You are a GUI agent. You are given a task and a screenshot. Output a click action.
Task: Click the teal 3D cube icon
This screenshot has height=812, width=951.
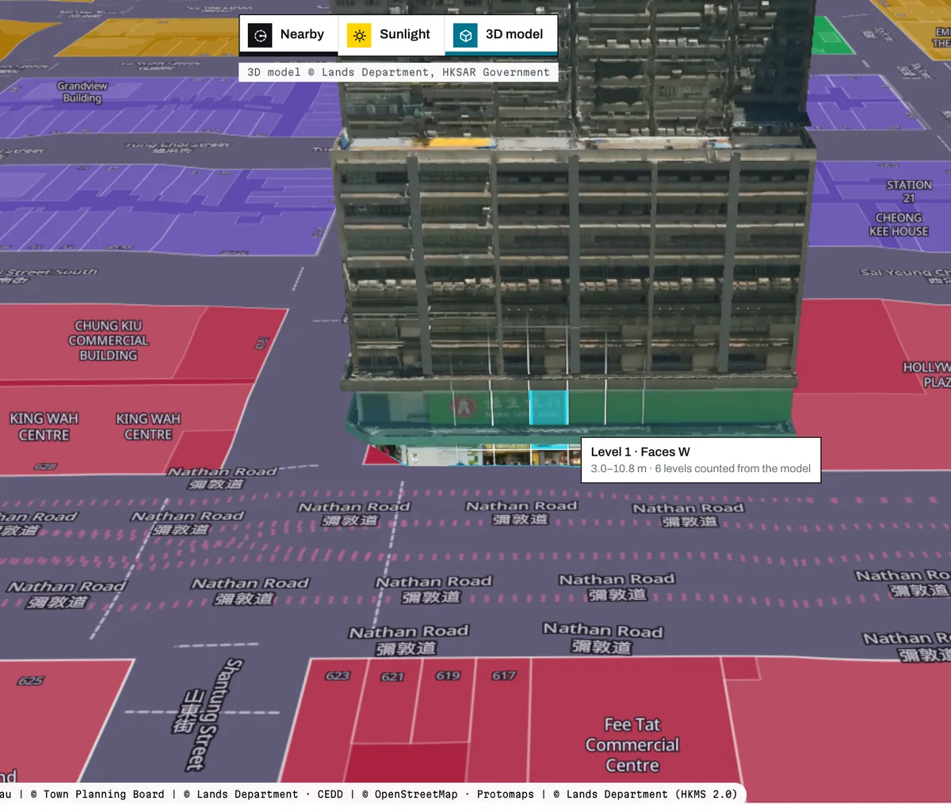(465, 35)
